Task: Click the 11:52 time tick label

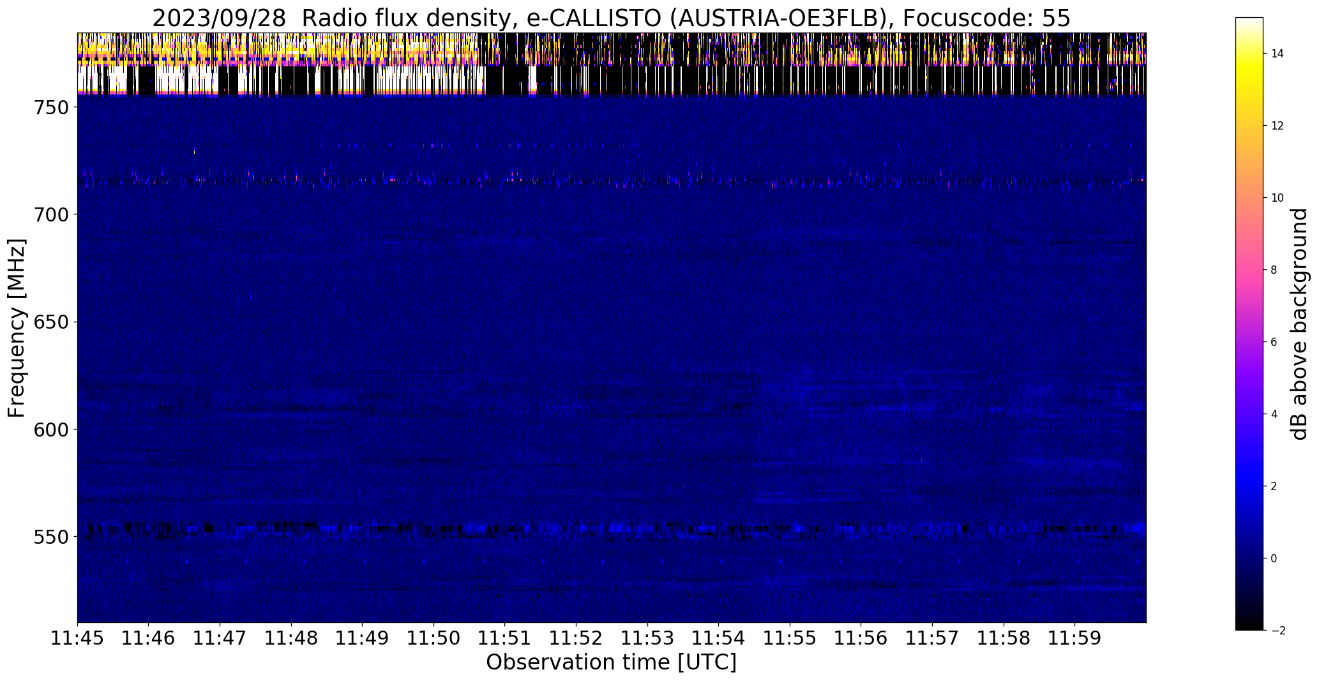Action: pyautogui.click(x=577, y=638)
